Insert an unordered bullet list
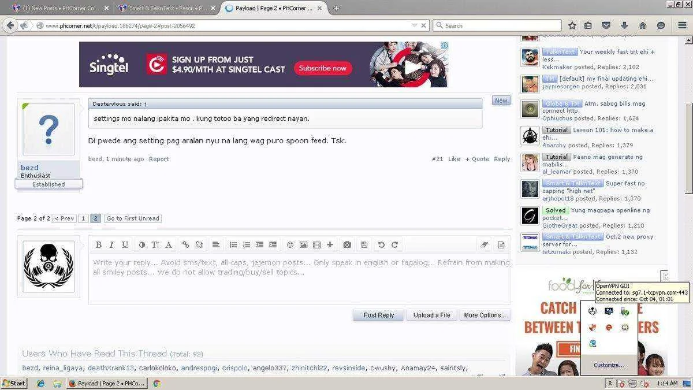The image size is (693, 390). 233,245
